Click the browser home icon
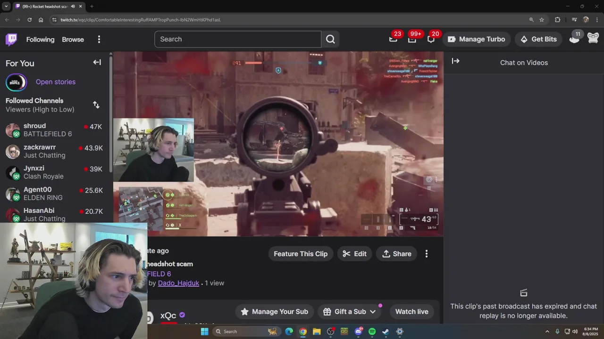The image size is (604, 339). click(41, 20)
